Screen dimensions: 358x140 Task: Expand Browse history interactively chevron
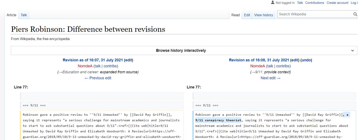tap(353, 50)
